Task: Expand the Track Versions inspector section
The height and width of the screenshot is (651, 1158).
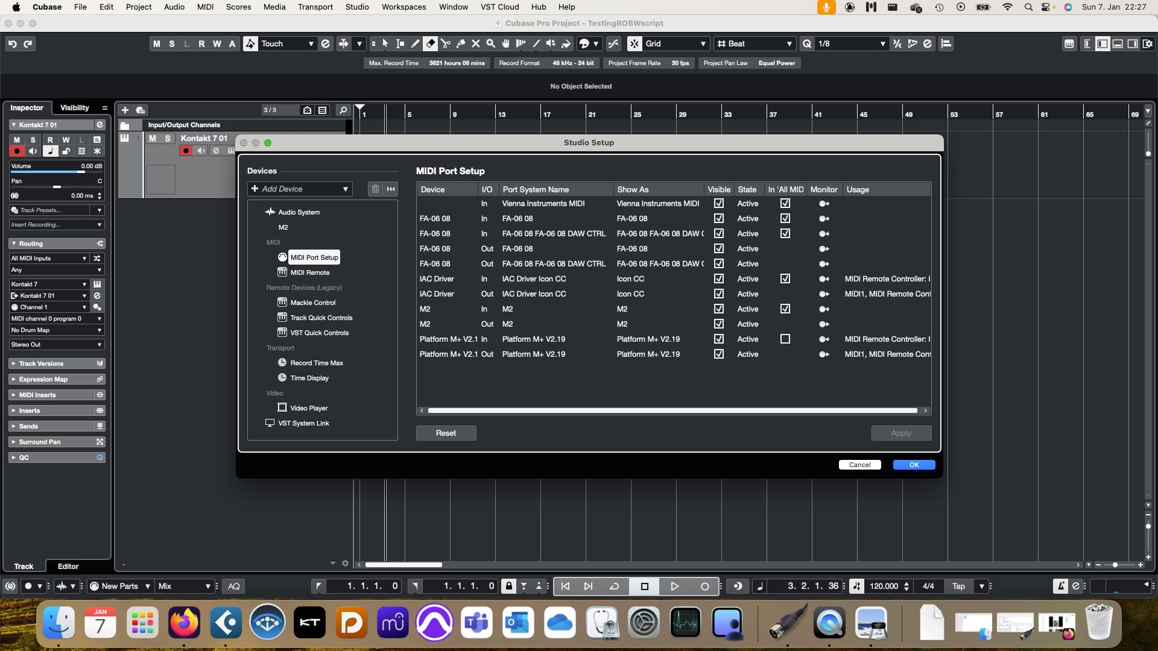Action: click(57, 363)
